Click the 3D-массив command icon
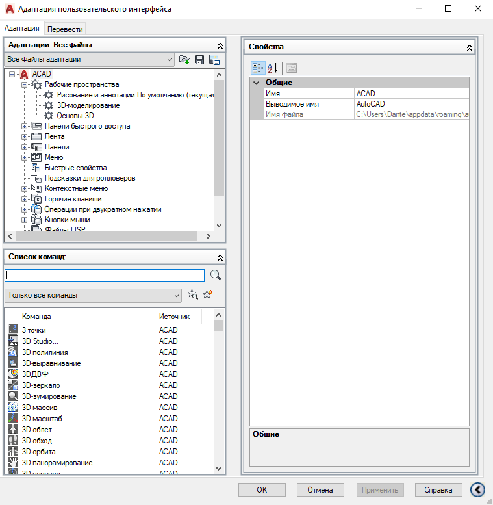This screenshot has height=505, width=493. (13, 407)
